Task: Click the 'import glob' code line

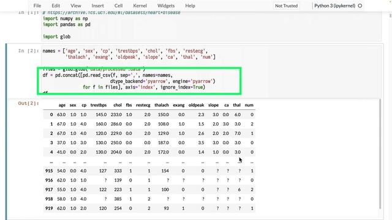Action: point(56,37)
